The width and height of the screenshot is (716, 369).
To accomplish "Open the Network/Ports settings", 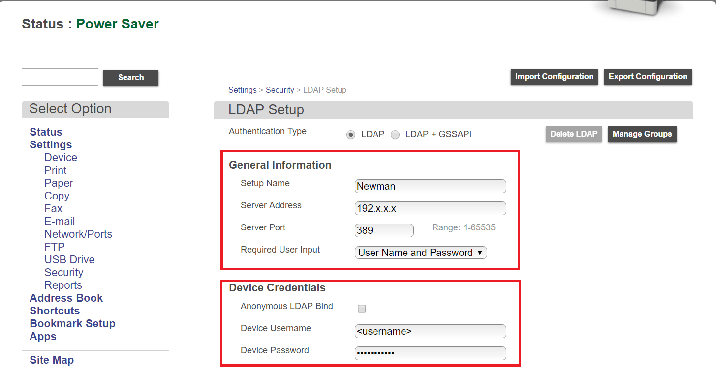I will click(x=78, y=234).
